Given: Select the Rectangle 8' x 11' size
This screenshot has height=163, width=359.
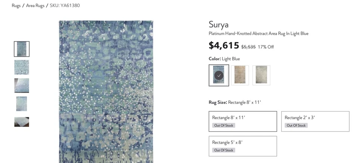Looking at the screenshot, I should click(x=243, y=121).
